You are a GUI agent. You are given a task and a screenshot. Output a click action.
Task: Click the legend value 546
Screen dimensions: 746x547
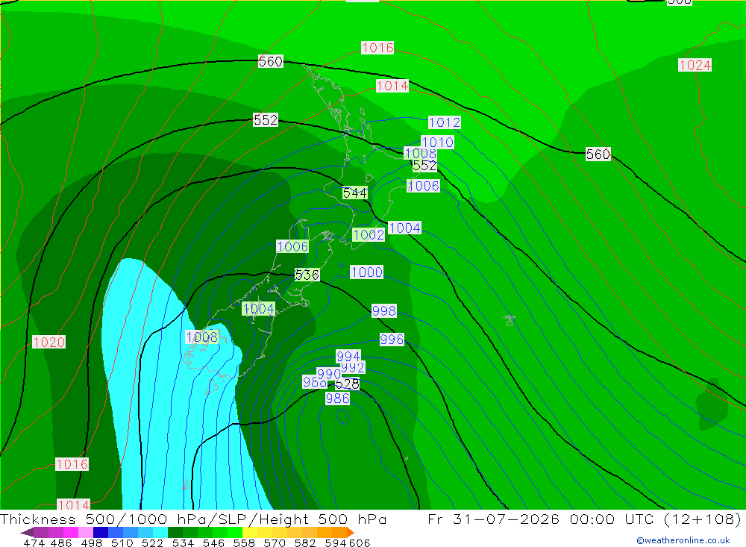coord(213,543)
